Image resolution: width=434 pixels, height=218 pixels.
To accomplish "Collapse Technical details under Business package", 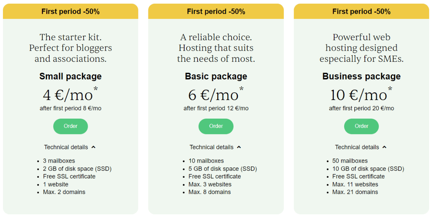I will coord(361,147).
